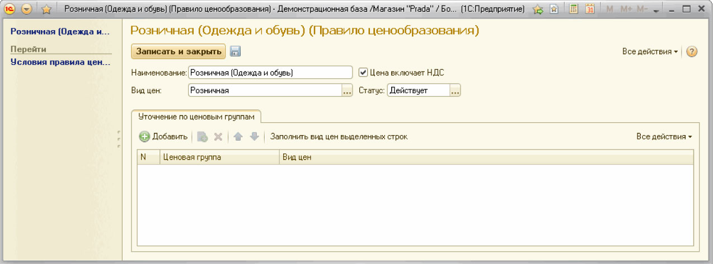Click Записать и закрыть button
This screenshot has height=264, width=713.
tap(178, 51)
